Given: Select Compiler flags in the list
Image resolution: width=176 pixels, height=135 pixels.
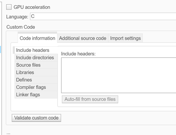Looking at the screenshot, I should pyautogui.click(x=36, y=87).
